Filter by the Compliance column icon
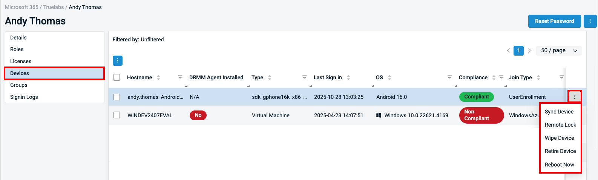Viewport: 598px width, 180px height. [501, 77]
